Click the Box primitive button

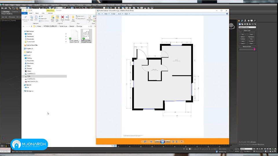(243, 34)
